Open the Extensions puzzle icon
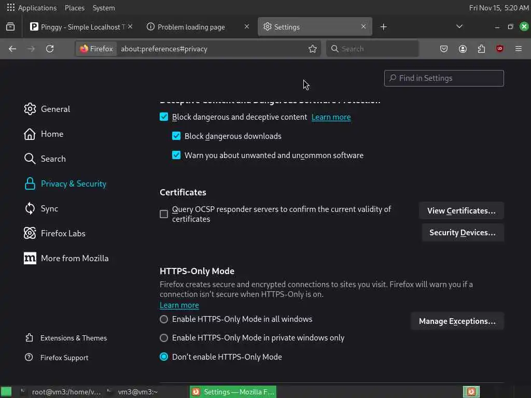The image size is (531, 398). pyautogui.click(x=481, y=49)
